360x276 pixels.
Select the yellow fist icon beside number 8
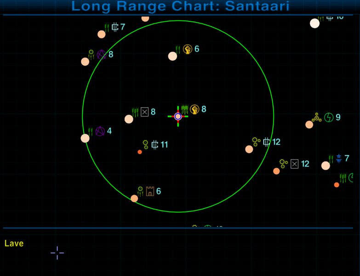194,109
